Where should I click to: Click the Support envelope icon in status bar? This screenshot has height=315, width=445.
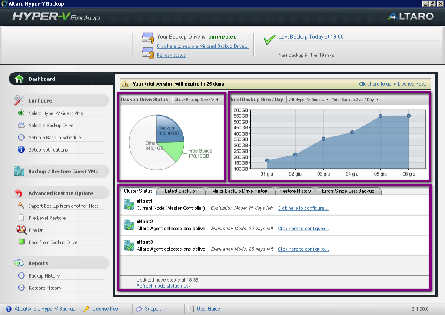(x=139, y=309)
